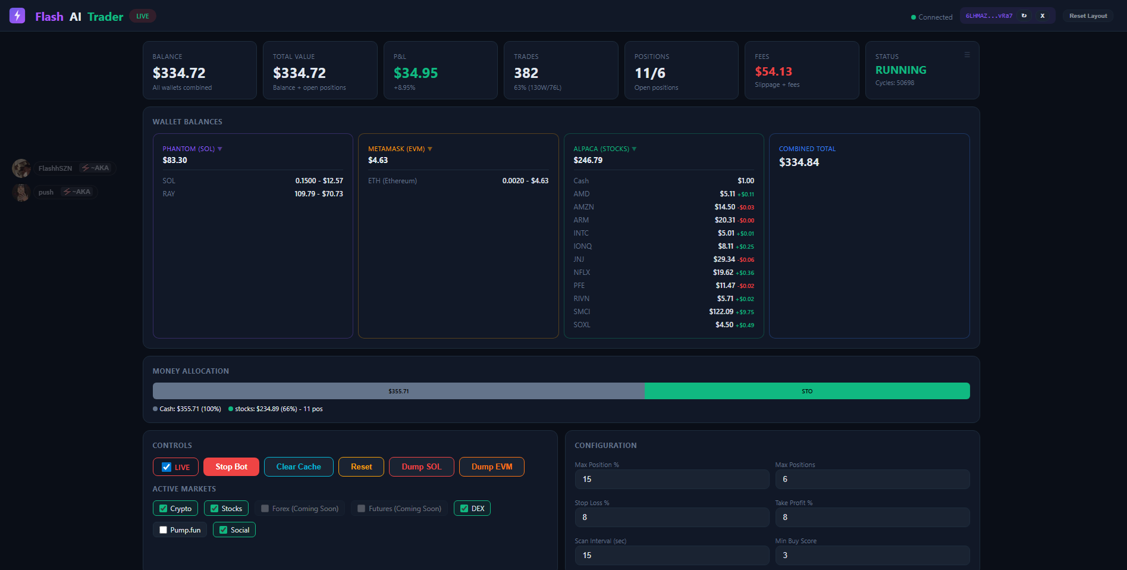
Task: Toggle the LIVE mode checkbox in Controls
Action: (167, 467)
